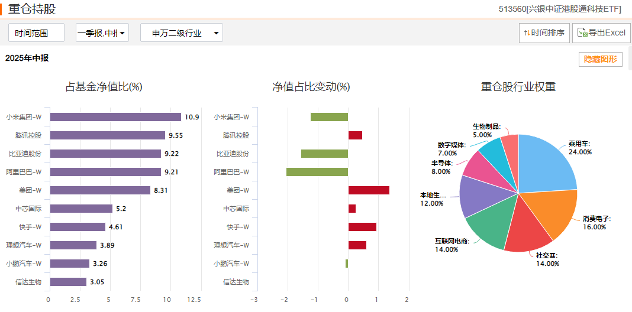Click the 消费电子: 16.00% pie label
This screenshot has height=312, width=632.
pyautogui.click(x=597, y=223)
